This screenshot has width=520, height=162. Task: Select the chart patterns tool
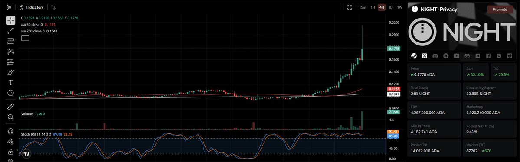(x=10, y=52)
